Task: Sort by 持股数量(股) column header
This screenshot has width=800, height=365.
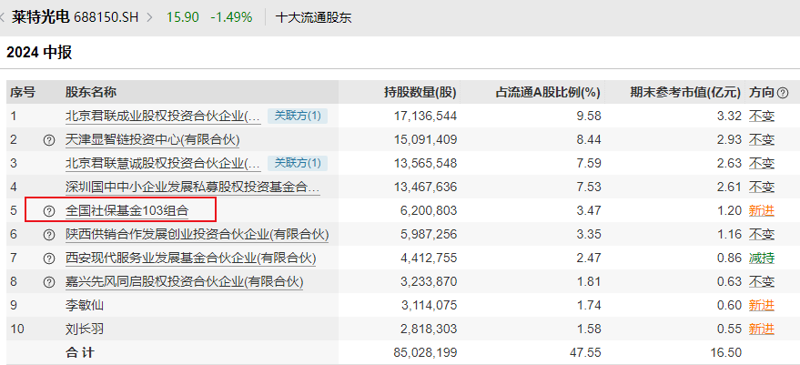Action: click(x=420, y=93)
